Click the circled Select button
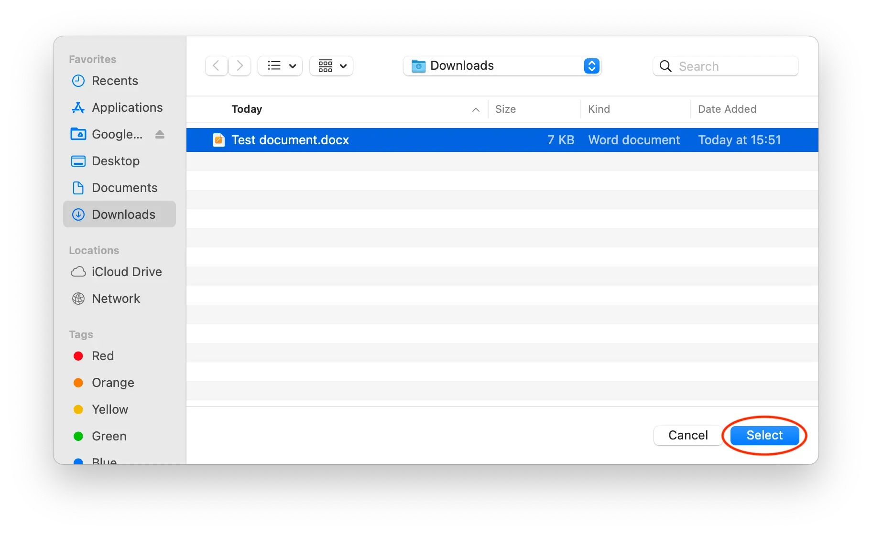Image resolution: width=872 pixels, height=535 pixels. 763,435
